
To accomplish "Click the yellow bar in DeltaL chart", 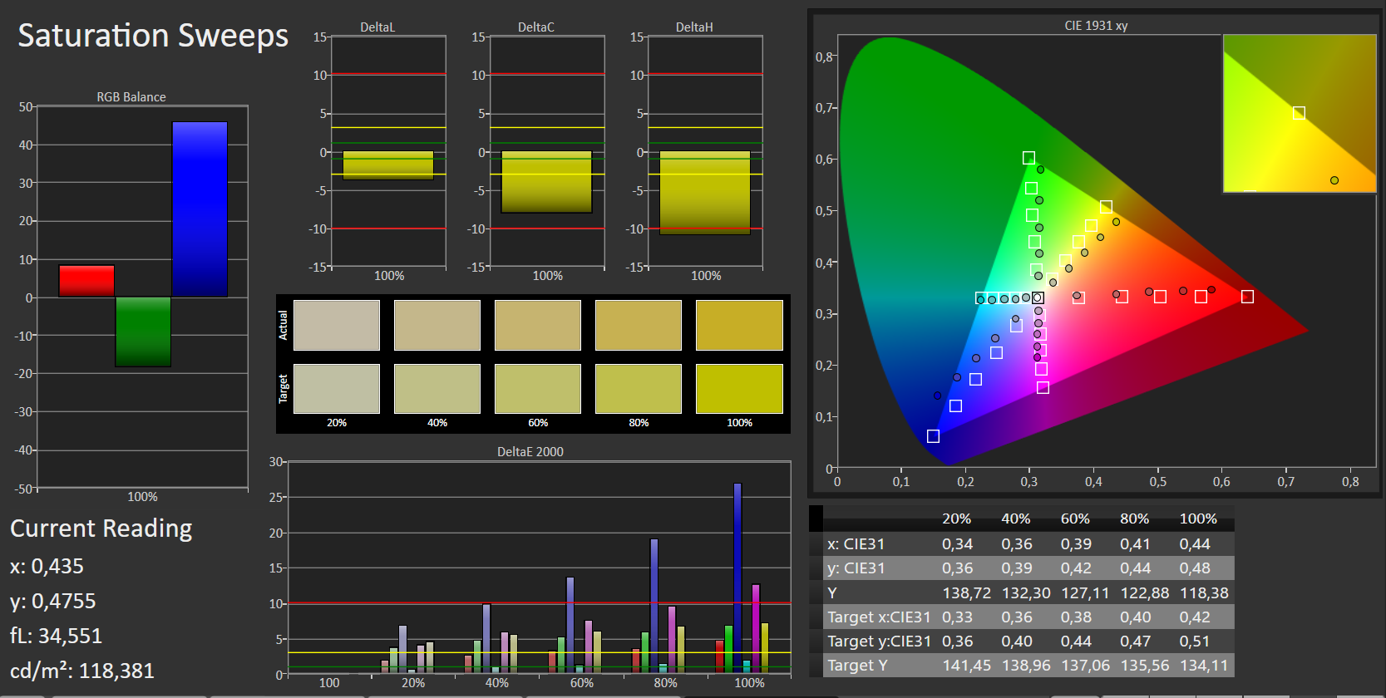I will pos(388,165).
